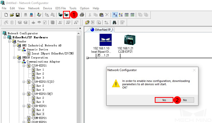Collapse the OMRON Corporation node
Viewport: 212px width, 123px height.
[14, 57]
